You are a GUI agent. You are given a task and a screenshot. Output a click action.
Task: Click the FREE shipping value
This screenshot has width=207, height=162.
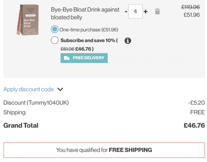tap(197, 112)
